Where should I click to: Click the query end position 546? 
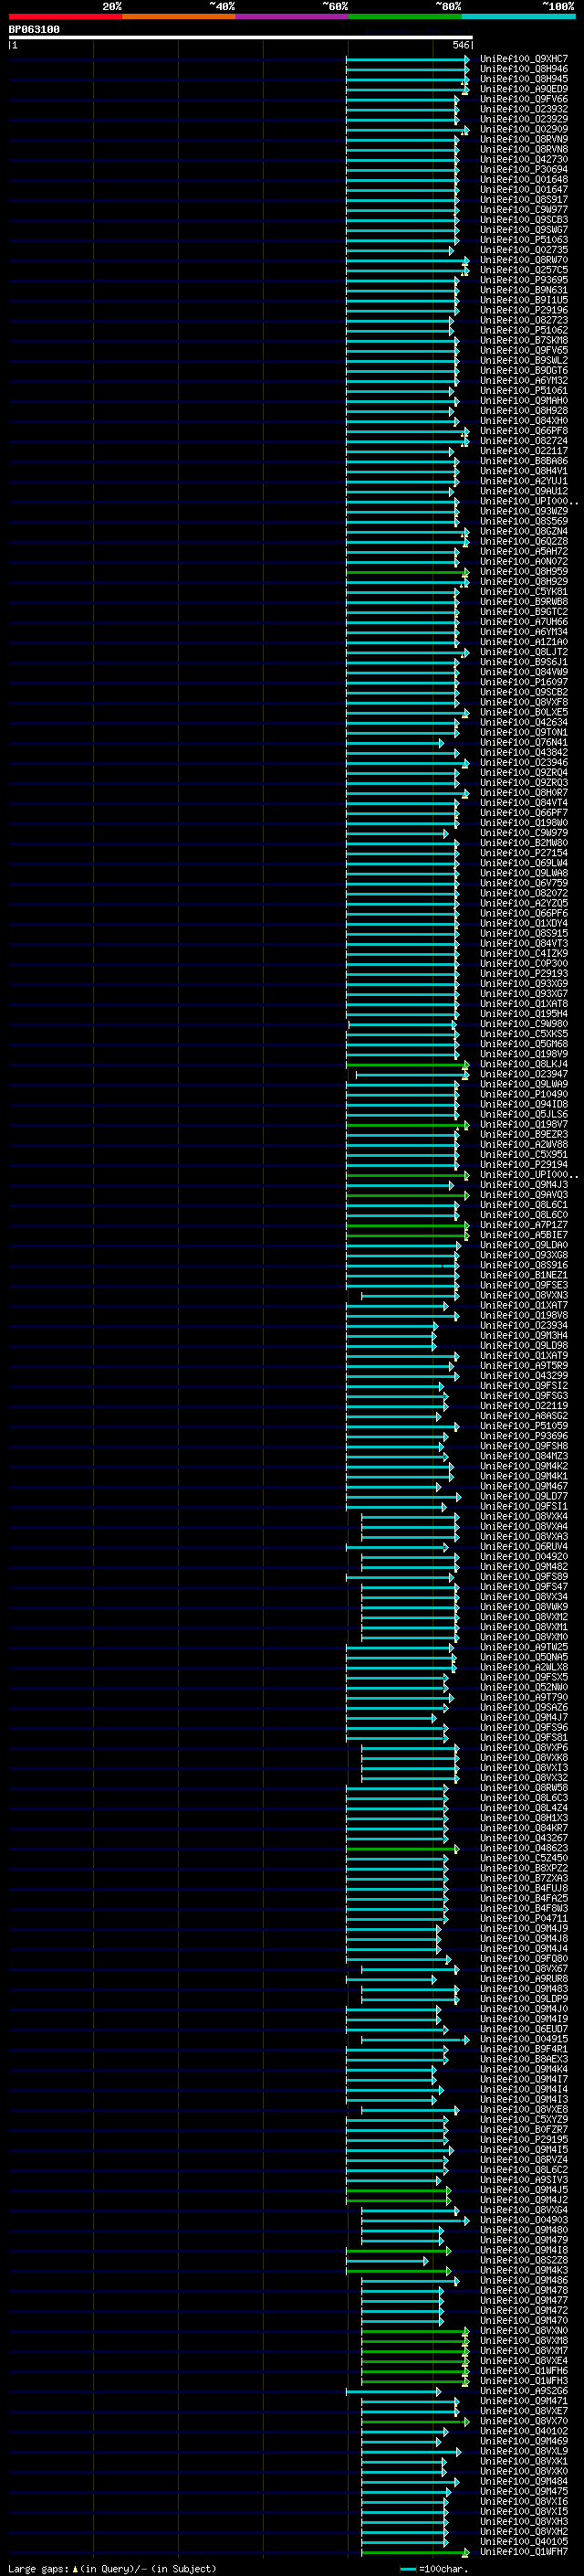click(461, 45)
